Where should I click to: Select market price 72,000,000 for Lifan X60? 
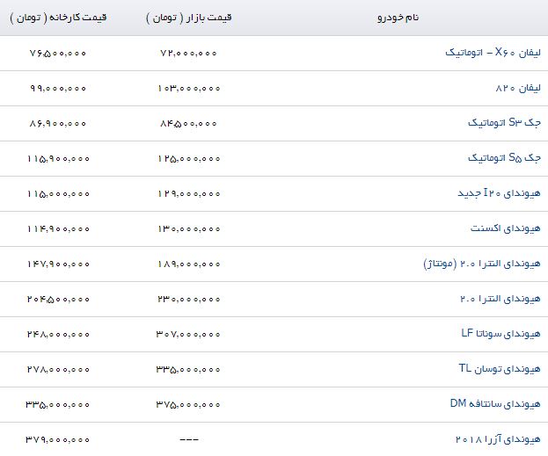pyautogui.click(x=189, y=53)
